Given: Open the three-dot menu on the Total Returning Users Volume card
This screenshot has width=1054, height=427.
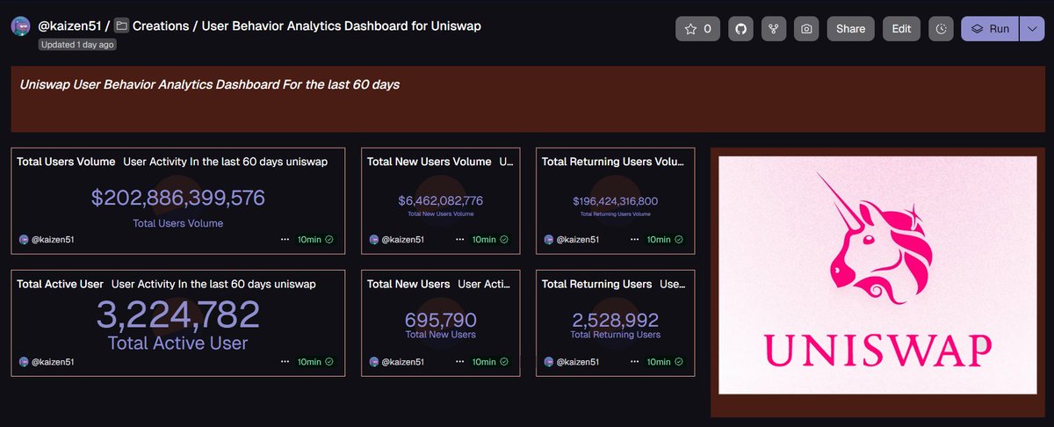Looking at the screenshot, I should tap(635, 239).
